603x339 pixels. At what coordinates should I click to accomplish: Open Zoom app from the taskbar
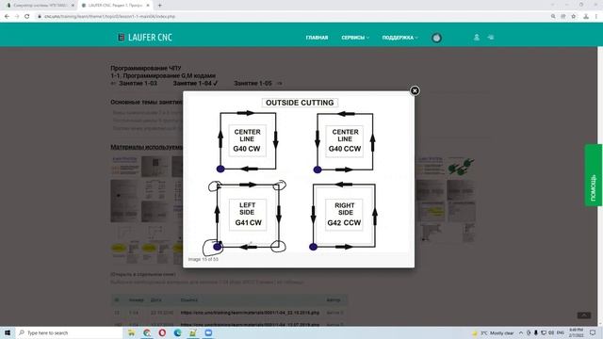(208, 332)
